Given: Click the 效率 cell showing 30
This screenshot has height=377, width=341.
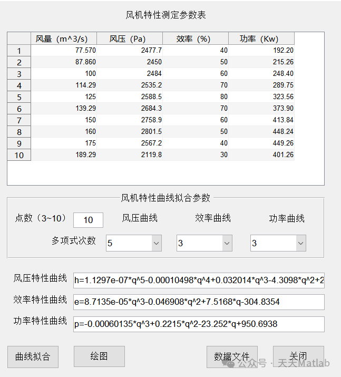Looking at the screenshot, I should [196, 155].
